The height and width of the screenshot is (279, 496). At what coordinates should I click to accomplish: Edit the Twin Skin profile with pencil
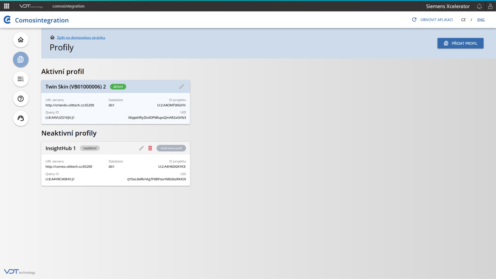click(182, 86)
